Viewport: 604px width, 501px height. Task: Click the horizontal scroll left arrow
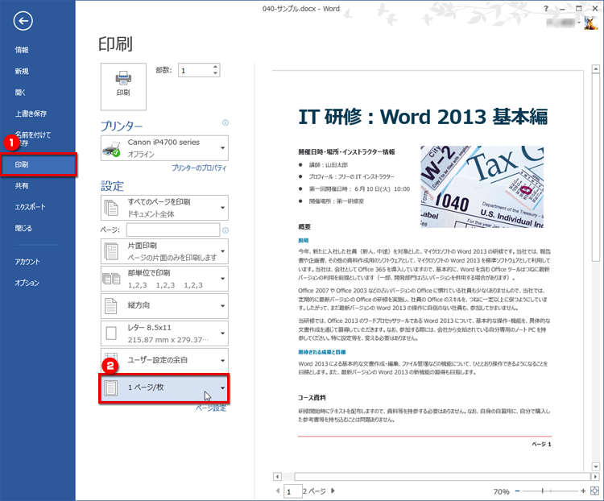[x=277, y=477]
